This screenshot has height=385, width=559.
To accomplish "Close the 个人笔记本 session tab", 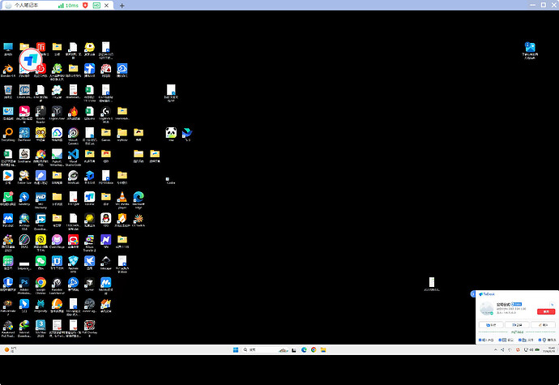I will 106,6.
